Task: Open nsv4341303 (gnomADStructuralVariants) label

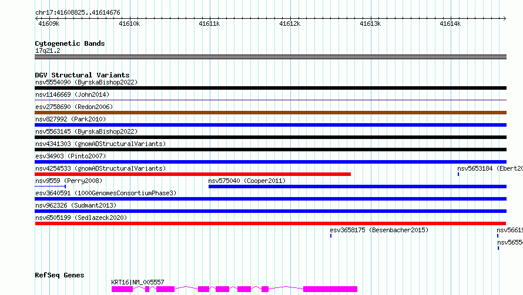Action: pyautogui.click(x=100, y=144)
